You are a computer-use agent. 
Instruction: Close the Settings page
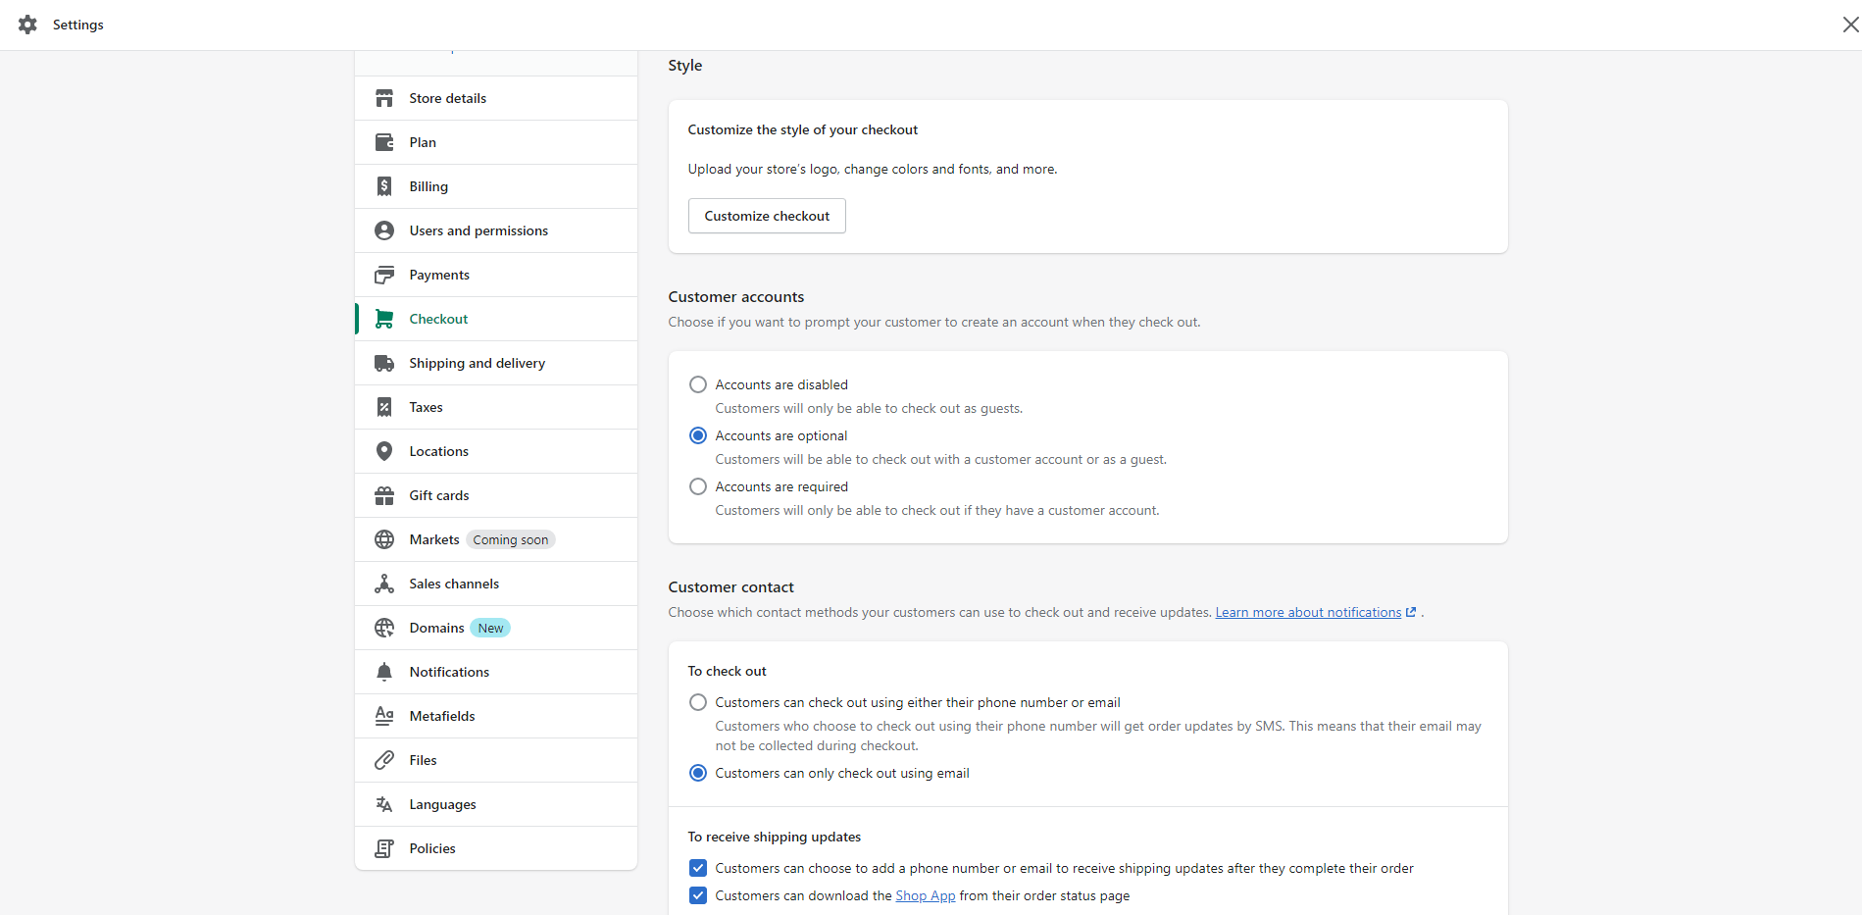1850,25
